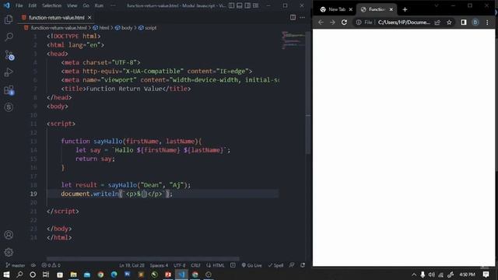Close the Function browser tab
Viewport: 498px width, 280px height.
[391, 9]
